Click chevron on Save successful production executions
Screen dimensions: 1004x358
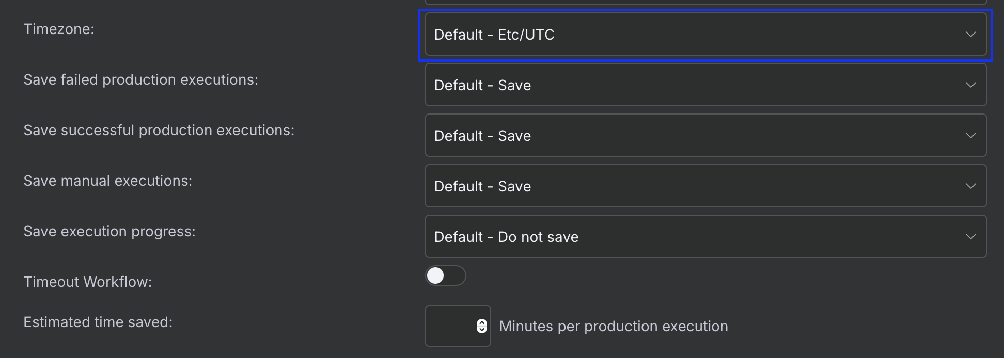click(970, 136)
